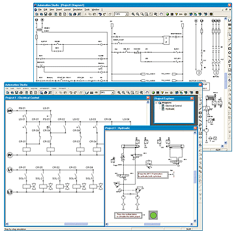Click the L1 terminal in Electrical Control diagram
Screen dimensions: 236x236
click(10, 170)
